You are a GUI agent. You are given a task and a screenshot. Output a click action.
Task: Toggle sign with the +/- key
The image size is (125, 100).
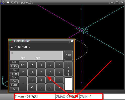(23, 65)
